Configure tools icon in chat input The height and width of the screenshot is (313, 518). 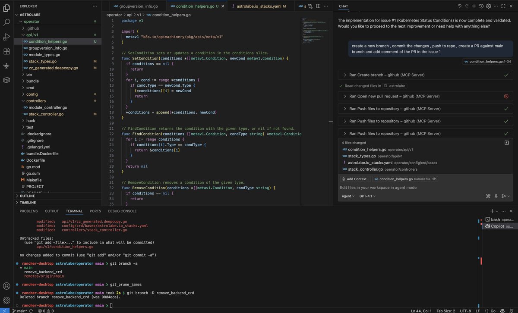point(488,196)
